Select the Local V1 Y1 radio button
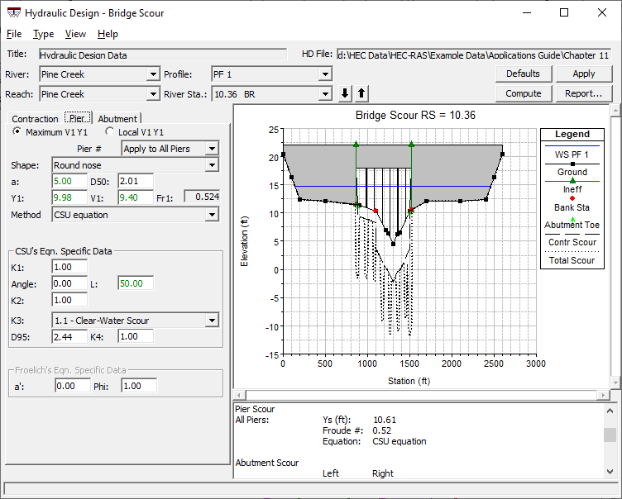The image size is (622, 499). 110,132
